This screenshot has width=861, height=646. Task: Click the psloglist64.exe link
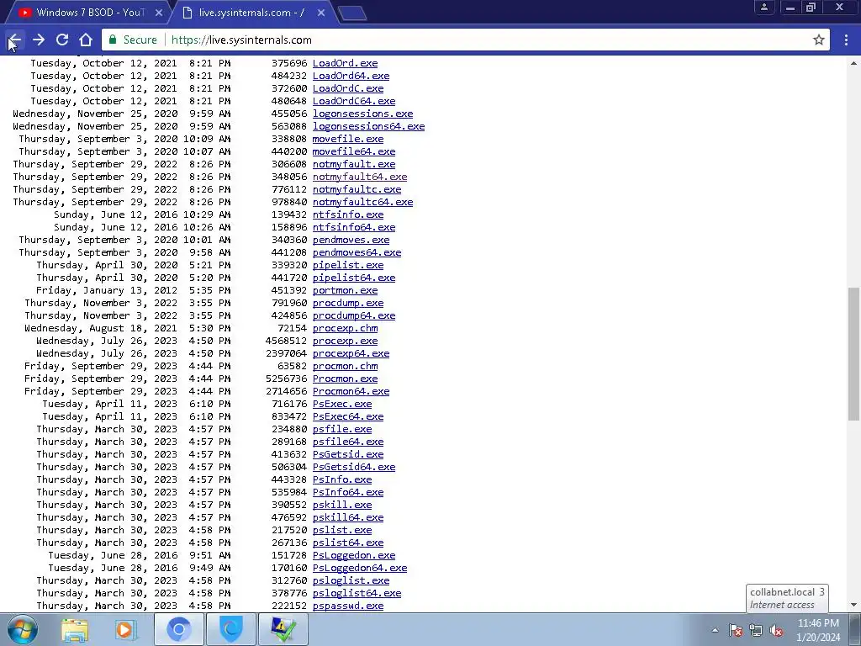[357, 594]
